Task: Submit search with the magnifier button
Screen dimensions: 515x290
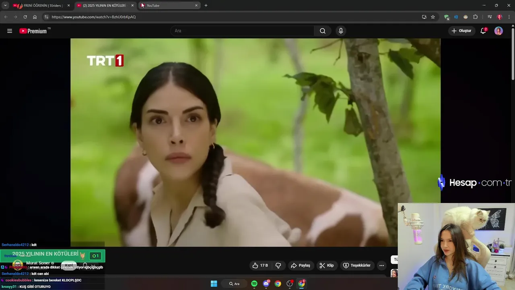Action: coord(323,31)
